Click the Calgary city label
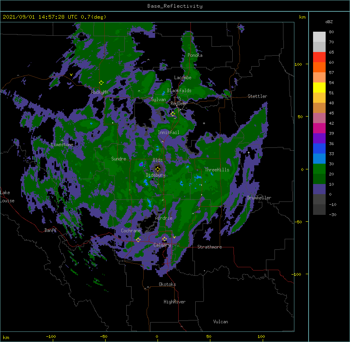Viewport: 350px width, 342px height. [x=162, y=245]
